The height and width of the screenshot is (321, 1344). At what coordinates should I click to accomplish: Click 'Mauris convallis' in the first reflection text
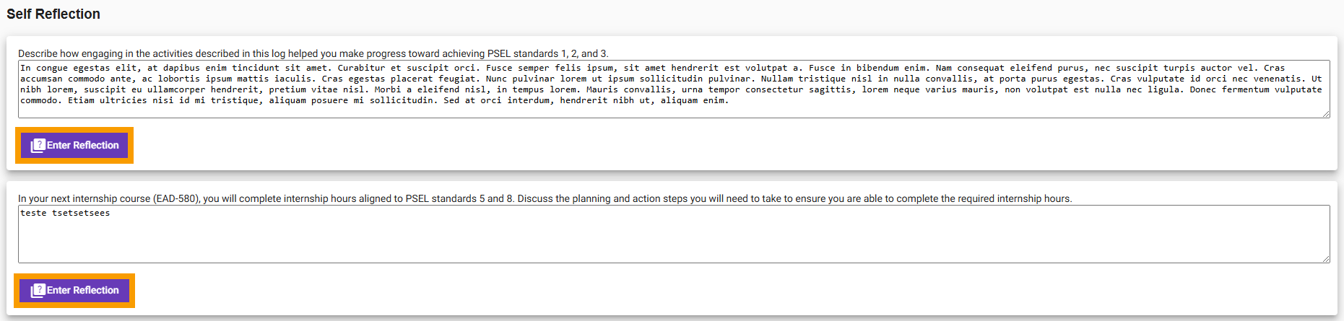629,90
